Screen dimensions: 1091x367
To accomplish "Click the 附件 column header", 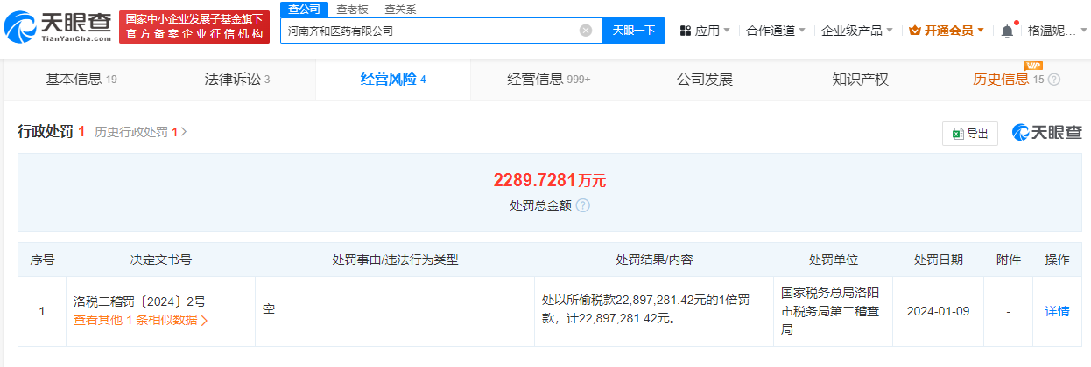I will pyautogui.click(x=1009, y=260).
